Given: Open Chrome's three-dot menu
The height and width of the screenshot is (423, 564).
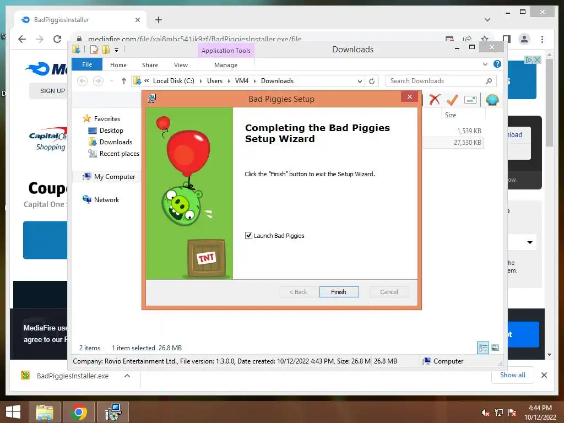Looking at the screenshot, I should (542, 39).
